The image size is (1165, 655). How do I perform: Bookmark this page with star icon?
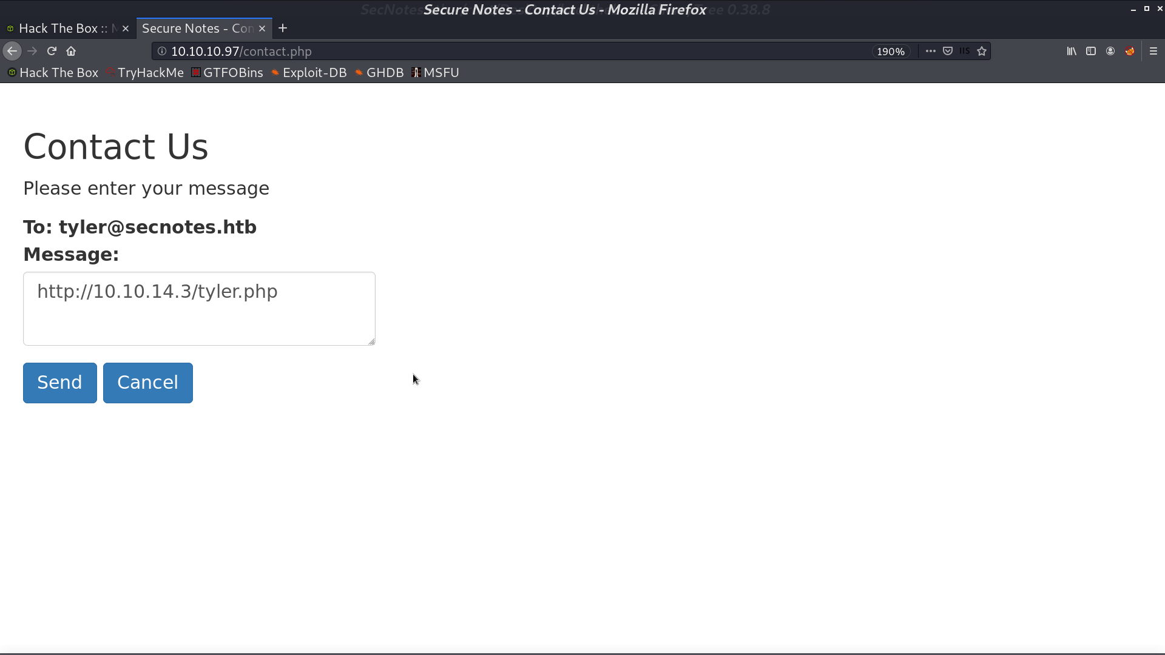(982, 52)
